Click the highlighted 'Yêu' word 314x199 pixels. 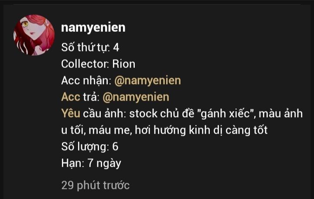71,113
